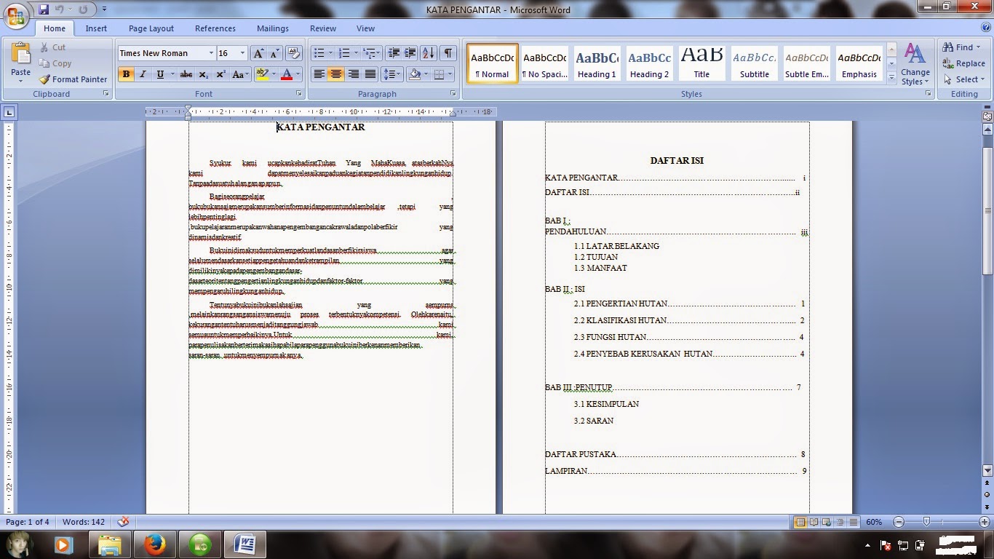This screenshot has width=994, height=559.
Task: Decrease paragraph indent
Action: coord(394,53)
